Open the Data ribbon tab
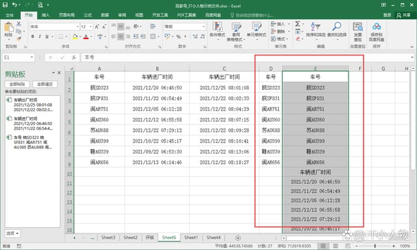This screenshot has width=417, height=250. pyautogui.click(x=105, y=15)
